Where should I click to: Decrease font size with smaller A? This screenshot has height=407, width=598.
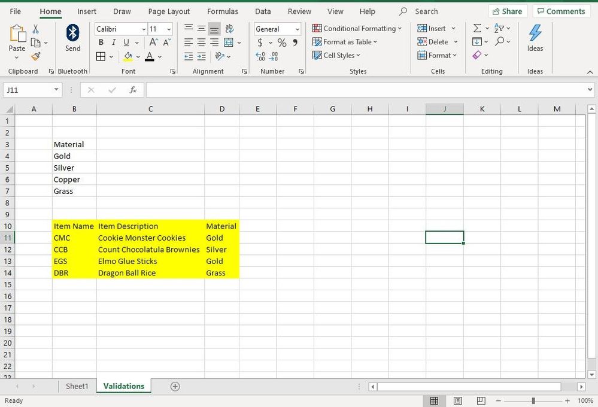click(x=167, y=42)
